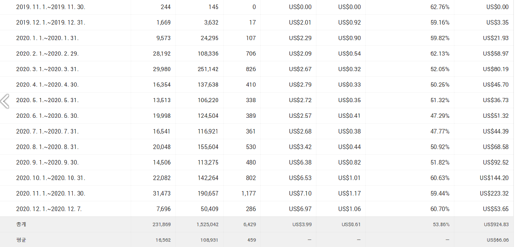Select the US$924.83 total revenue
The height and width of the screenshot is (247, 515).
(496, 224)
